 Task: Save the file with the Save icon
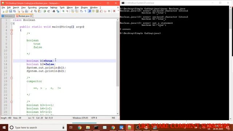[x=11, y=11]
